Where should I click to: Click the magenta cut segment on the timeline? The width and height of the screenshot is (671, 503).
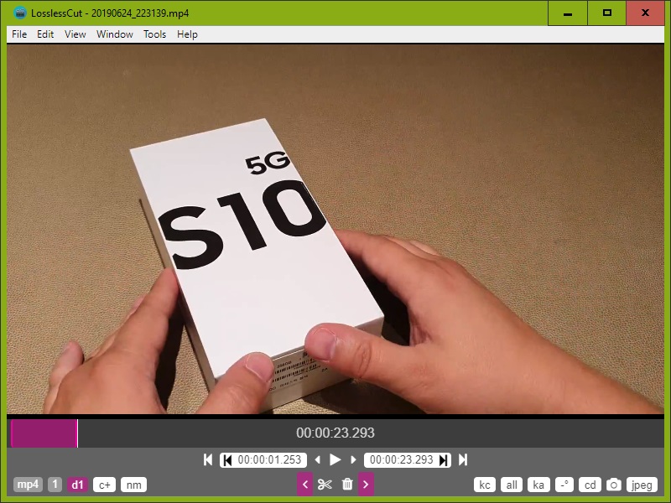(44, 433)
